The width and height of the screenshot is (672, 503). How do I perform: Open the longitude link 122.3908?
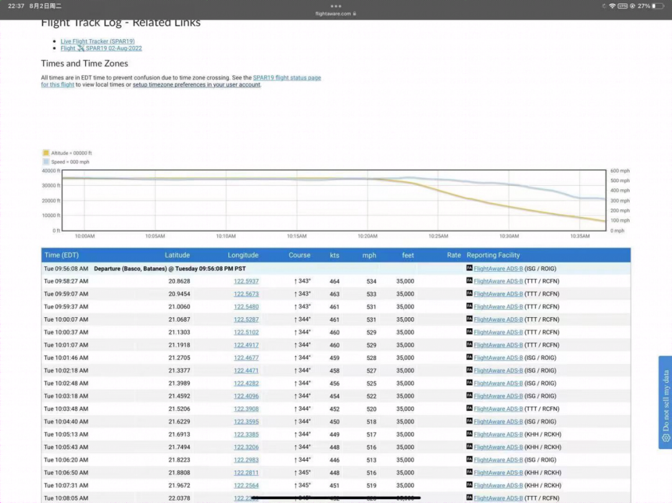246,409
